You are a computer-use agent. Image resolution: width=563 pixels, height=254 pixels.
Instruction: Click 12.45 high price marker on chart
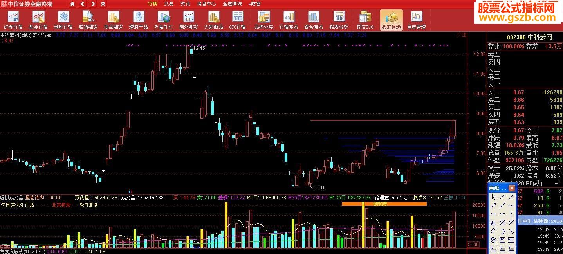[x=199, y=48]
